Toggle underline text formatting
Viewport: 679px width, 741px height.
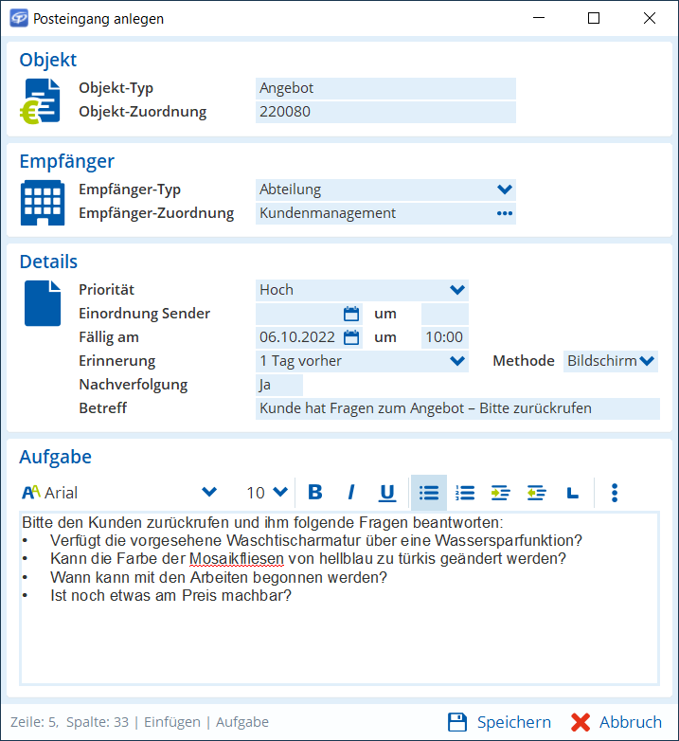[387, 493]
